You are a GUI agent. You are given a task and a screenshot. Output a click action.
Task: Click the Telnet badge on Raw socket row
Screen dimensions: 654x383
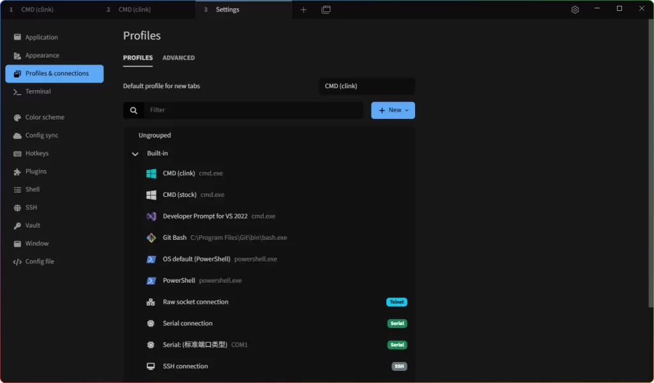(397, 302)
